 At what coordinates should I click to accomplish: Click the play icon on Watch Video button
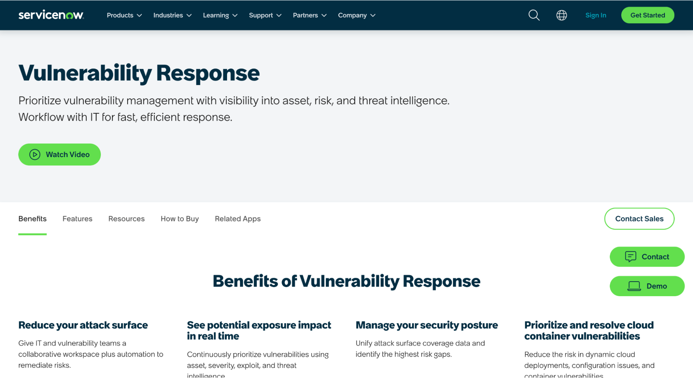point(35,154)
